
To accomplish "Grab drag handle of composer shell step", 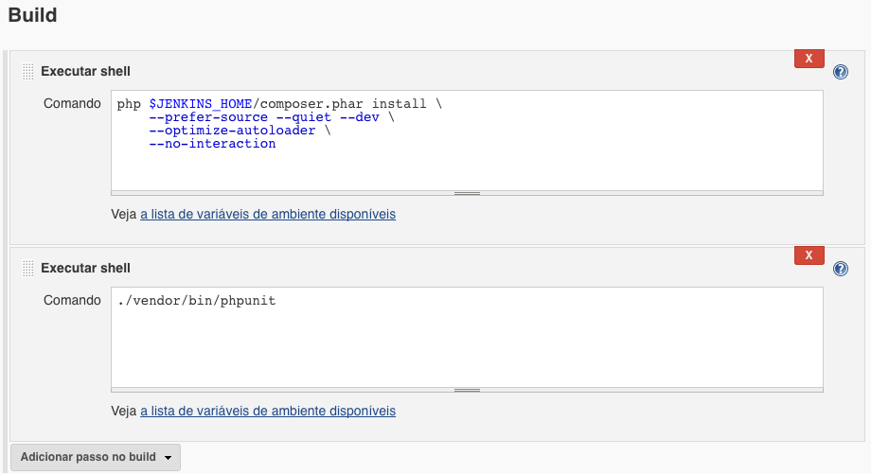I will point(27,72).
